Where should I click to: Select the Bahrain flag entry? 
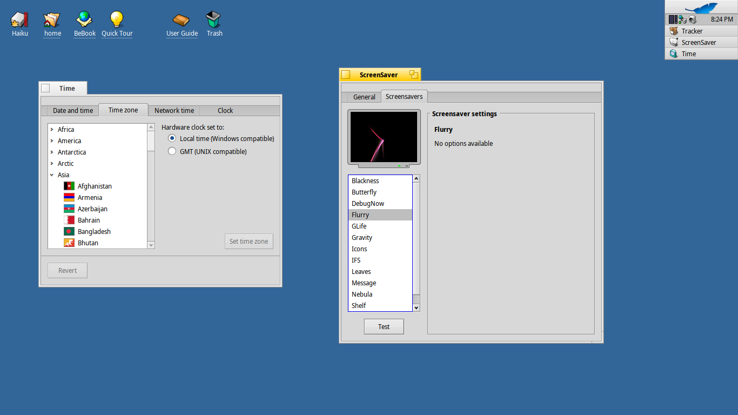(69, 220)
